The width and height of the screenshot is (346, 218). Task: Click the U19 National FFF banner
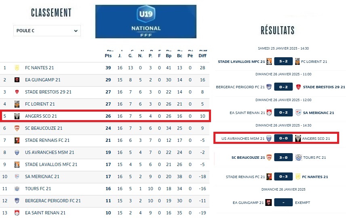(x=146, y=21)
